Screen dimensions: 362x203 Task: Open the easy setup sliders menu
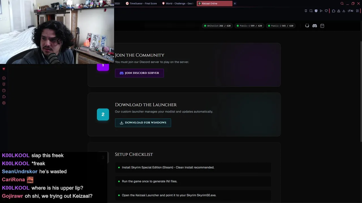[357, 11]
